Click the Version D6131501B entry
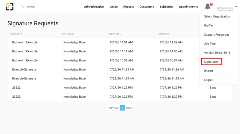Screen dimensions: 240x134 click(x=218, y=53)
